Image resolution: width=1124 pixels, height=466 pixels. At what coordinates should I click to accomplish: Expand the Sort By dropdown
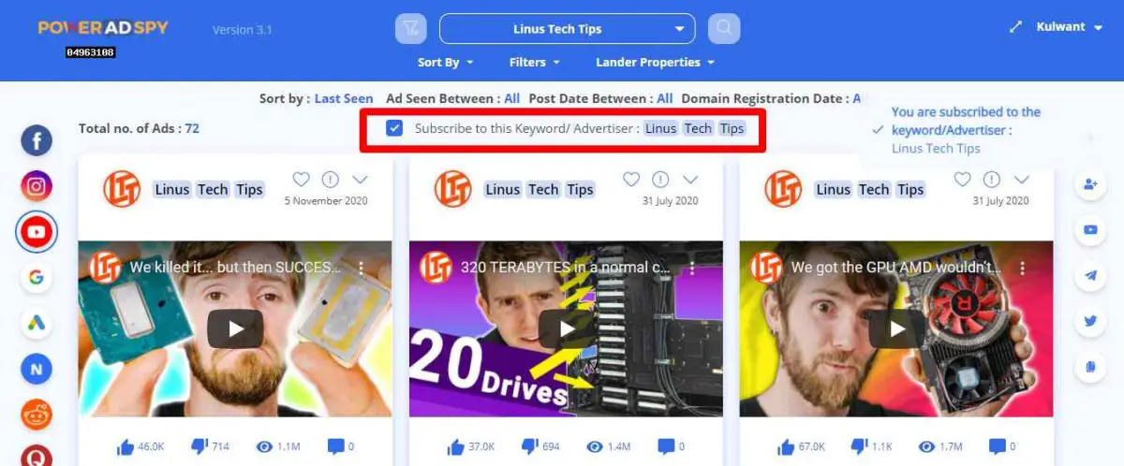click(x=445, y=62)
